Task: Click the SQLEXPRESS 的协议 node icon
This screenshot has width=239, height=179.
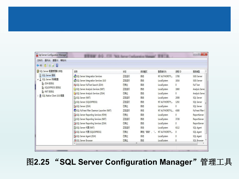Action: pos(43,87)
